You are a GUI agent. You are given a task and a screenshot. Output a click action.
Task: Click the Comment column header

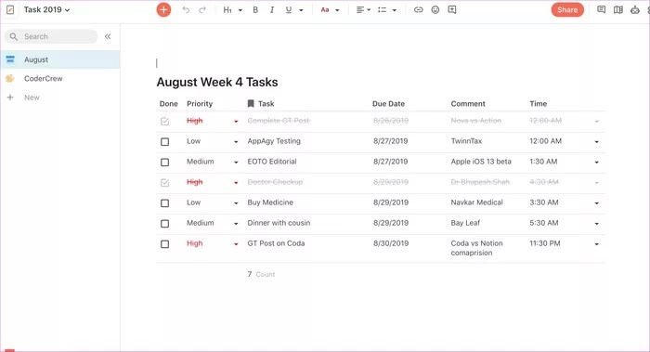point(468,104)
